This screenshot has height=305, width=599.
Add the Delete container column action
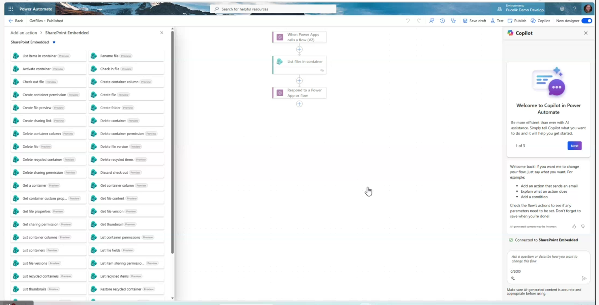(x=49, y=134)
